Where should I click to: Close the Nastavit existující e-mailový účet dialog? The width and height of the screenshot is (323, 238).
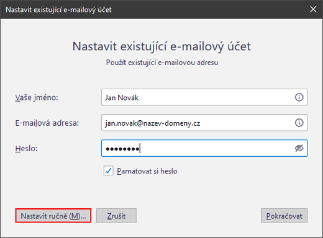[313, 9]
